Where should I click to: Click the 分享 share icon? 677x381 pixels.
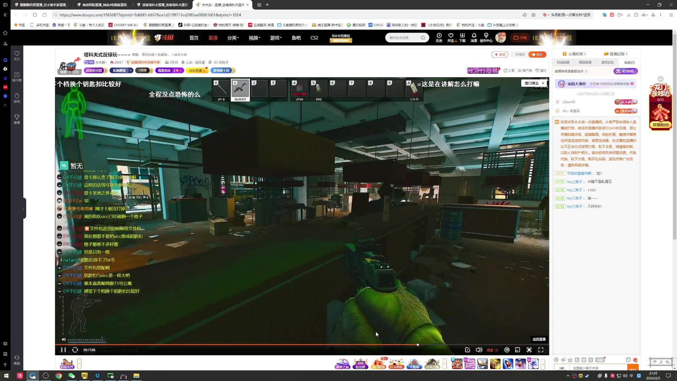(509, 71)
